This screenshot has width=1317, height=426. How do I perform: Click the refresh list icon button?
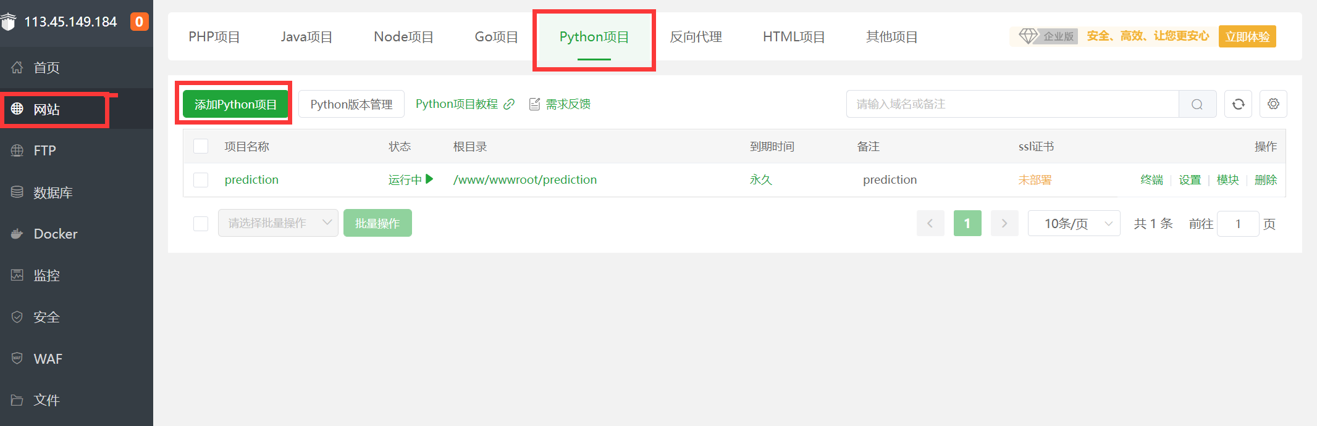tap(1239, 104)
